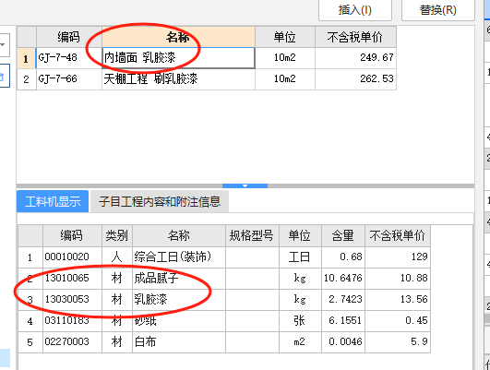Select material code 13030053
This screenshot has width=490, height=370.
(x=73, y=299)
